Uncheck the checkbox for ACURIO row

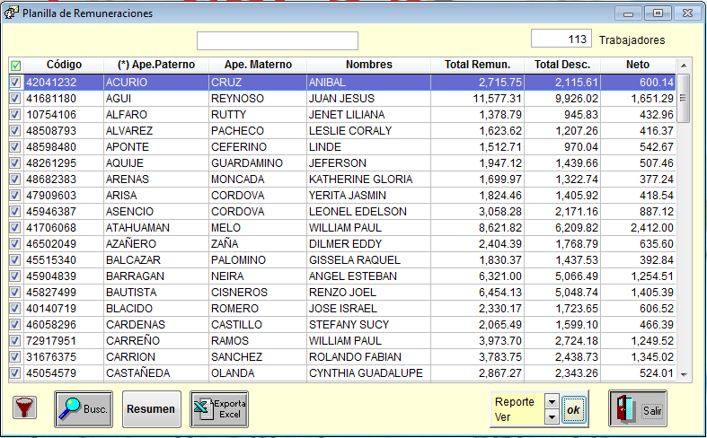coord(15,82)
